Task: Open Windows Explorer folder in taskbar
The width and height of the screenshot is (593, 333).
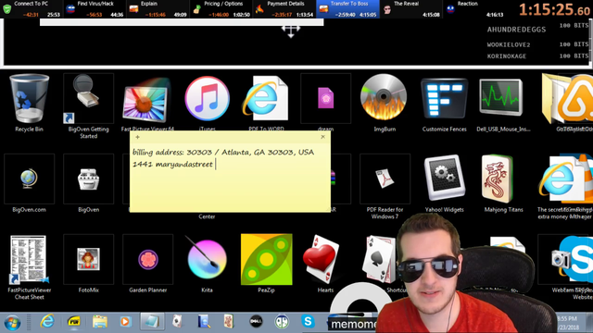Action: [x=100, y=322]
